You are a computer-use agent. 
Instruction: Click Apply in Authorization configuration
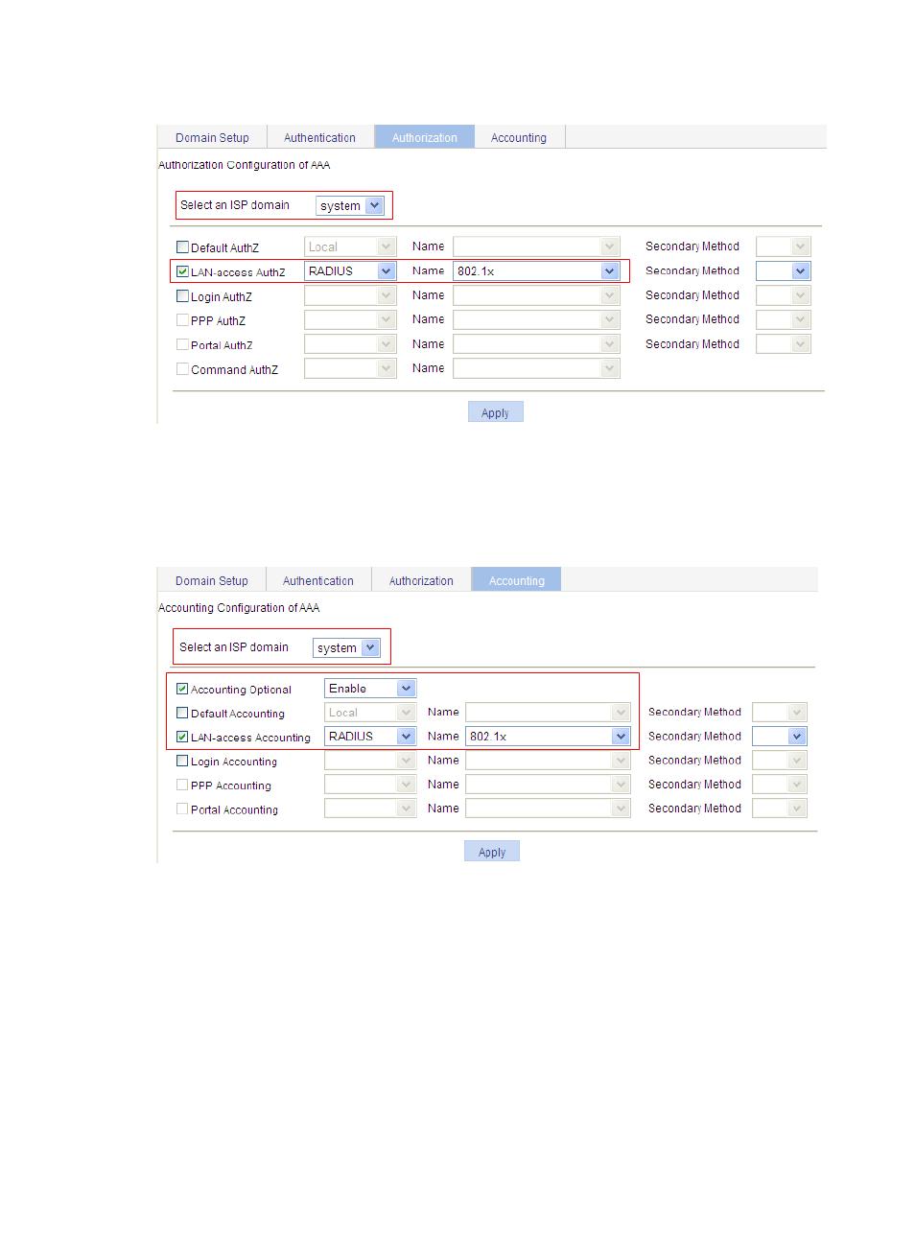pyautogui.click(x=495, y=412)
